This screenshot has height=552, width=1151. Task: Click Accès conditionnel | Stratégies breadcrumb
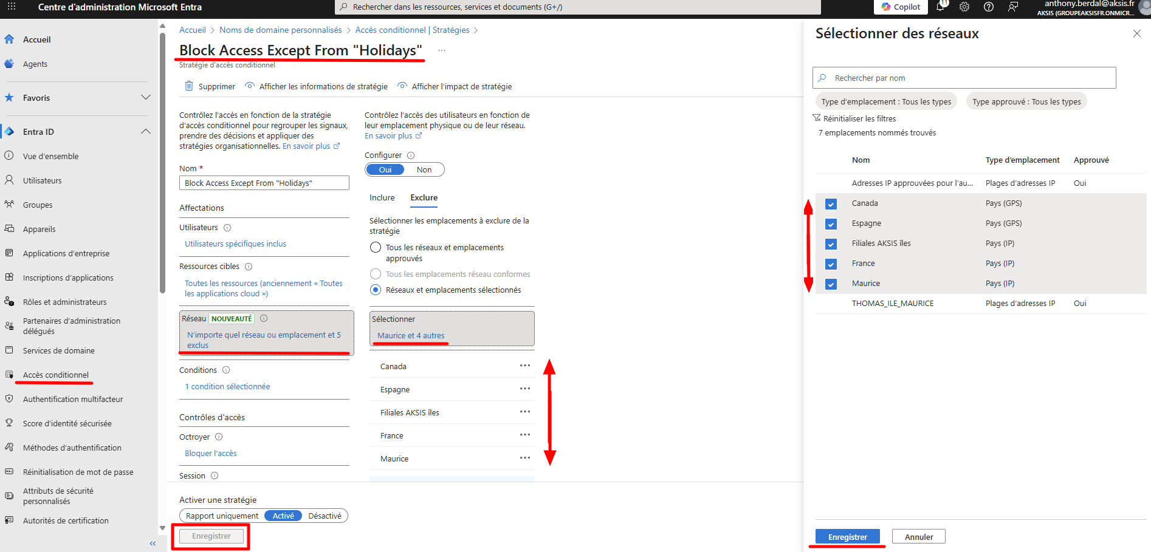click(x=412, y=30)
